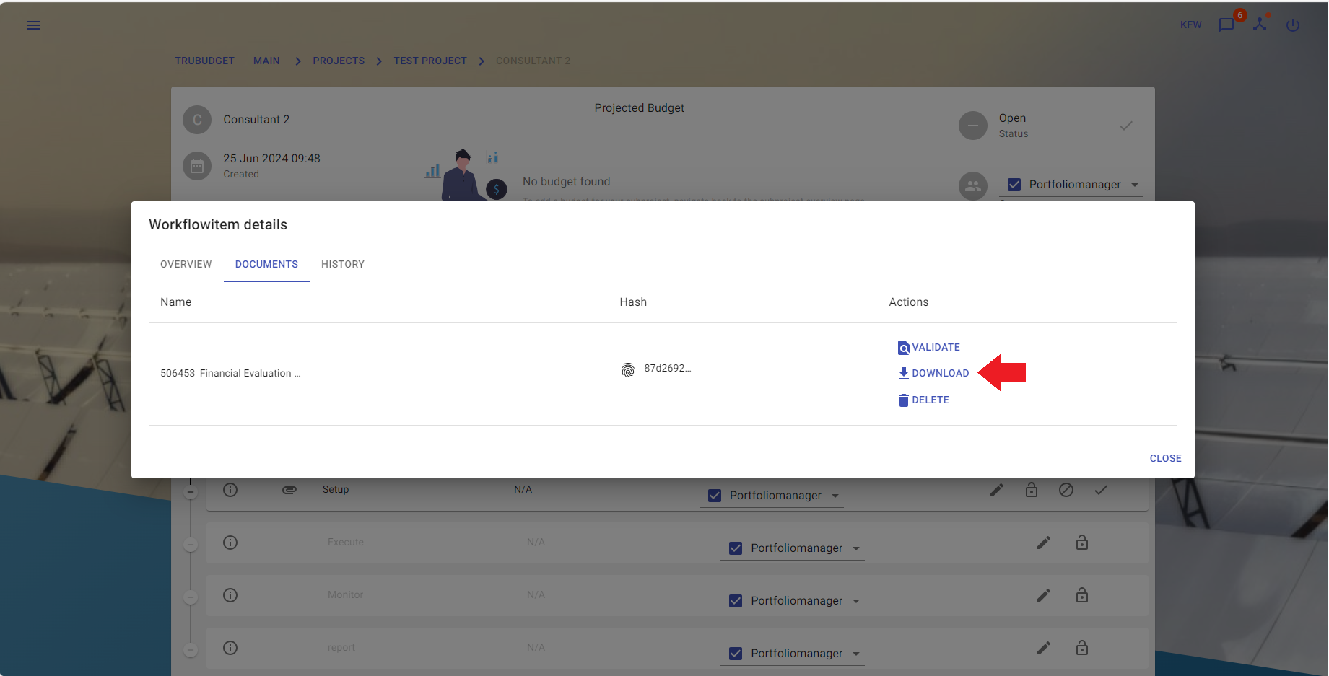Expand assignee dropdown in report row
Viewport: 1329px width, 676px height.
tap(856, 654)
